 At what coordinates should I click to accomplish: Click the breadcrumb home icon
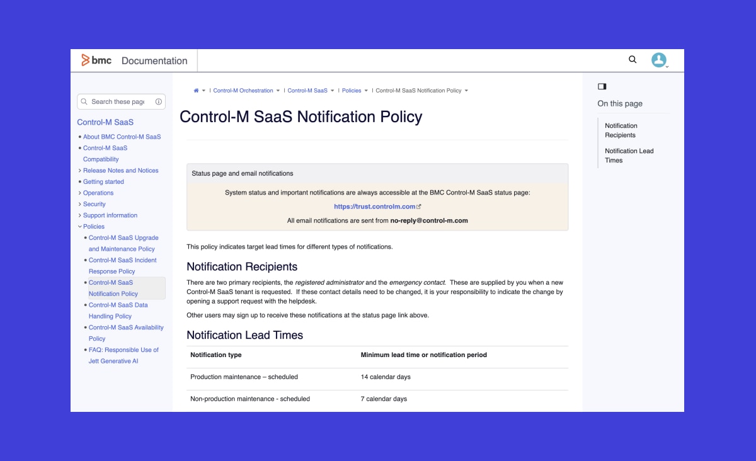pos(195,90)
